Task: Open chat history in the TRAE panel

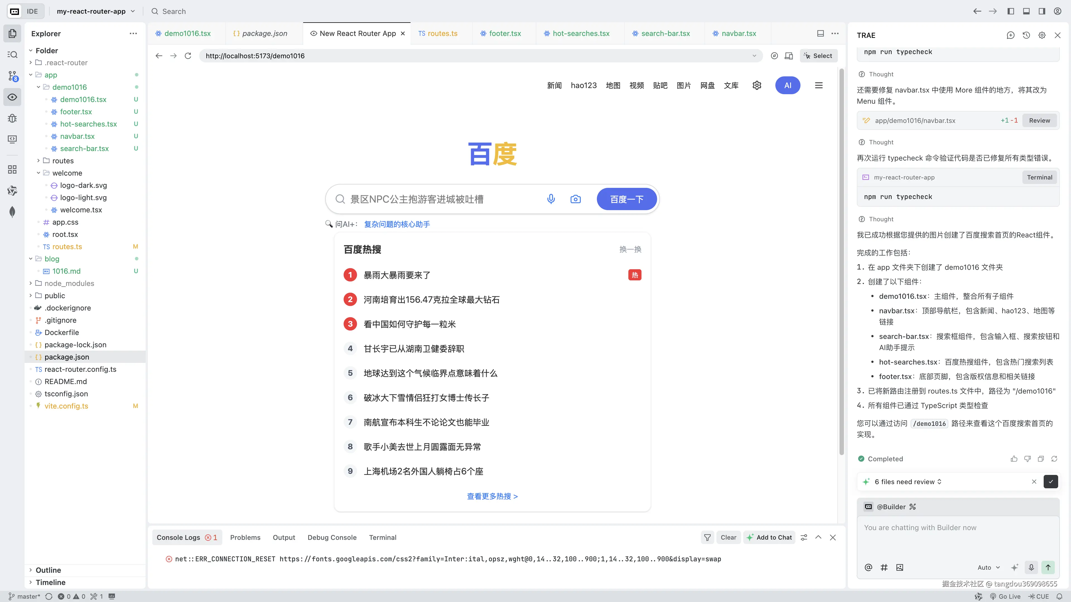Action: tap(1026, 35)
